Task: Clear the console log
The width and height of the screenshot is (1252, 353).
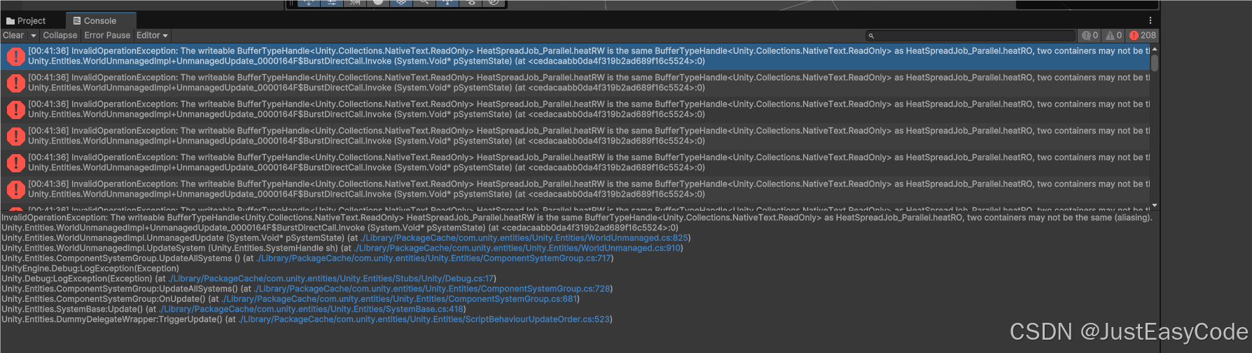Action: tap(13, 35)
